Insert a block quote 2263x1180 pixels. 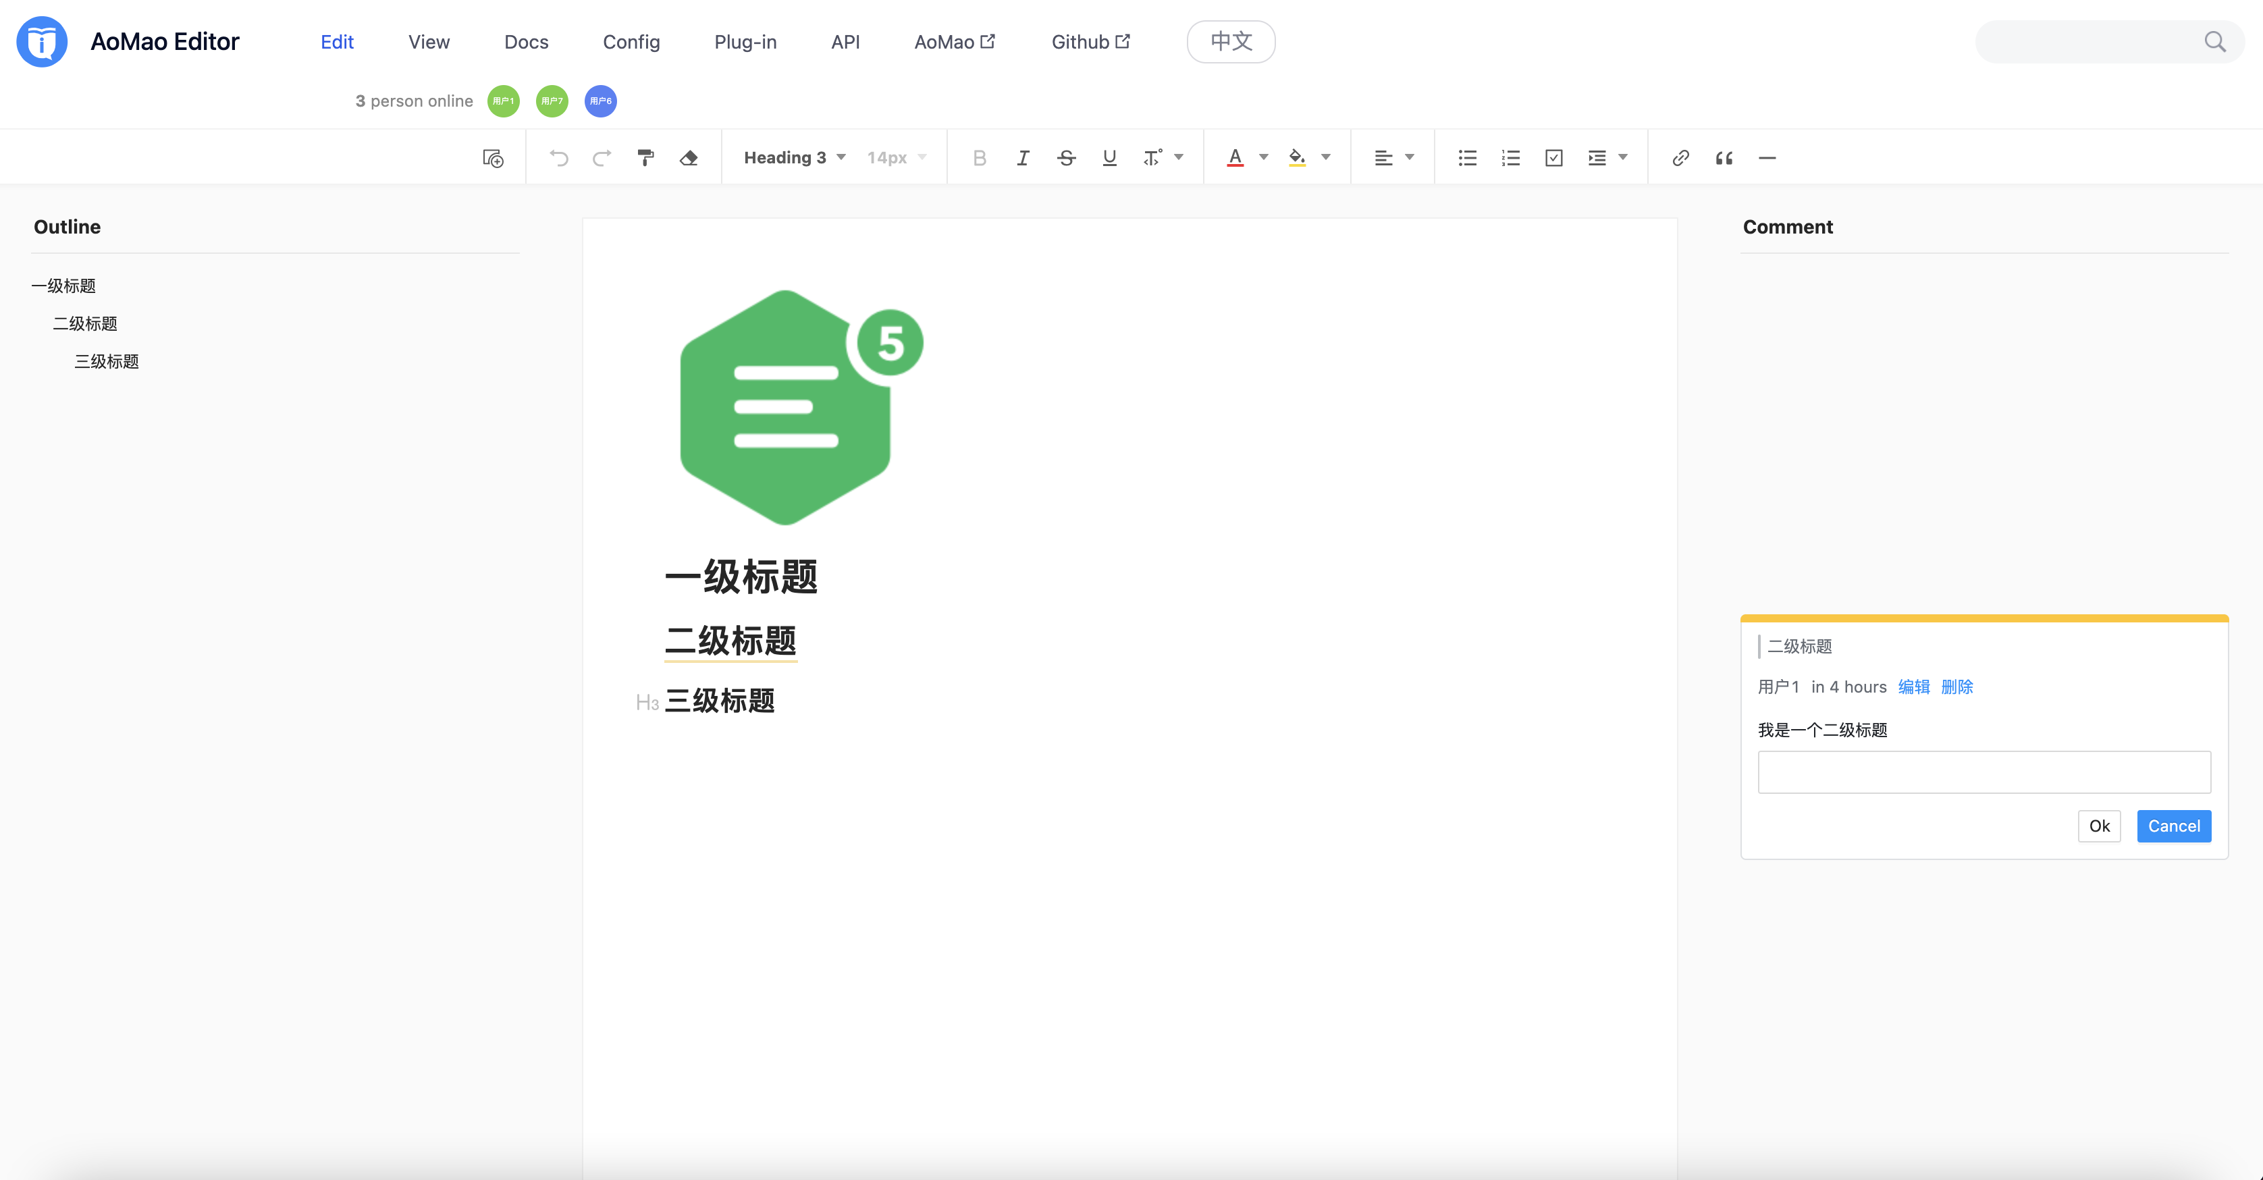click(1724, 158)
